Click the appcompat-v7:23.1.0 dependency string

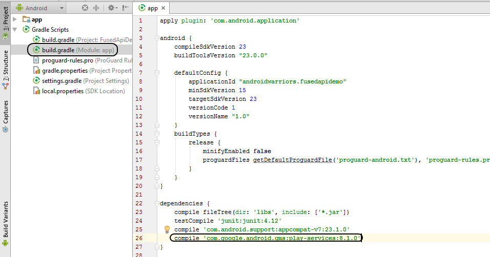(x=276, y=229)
